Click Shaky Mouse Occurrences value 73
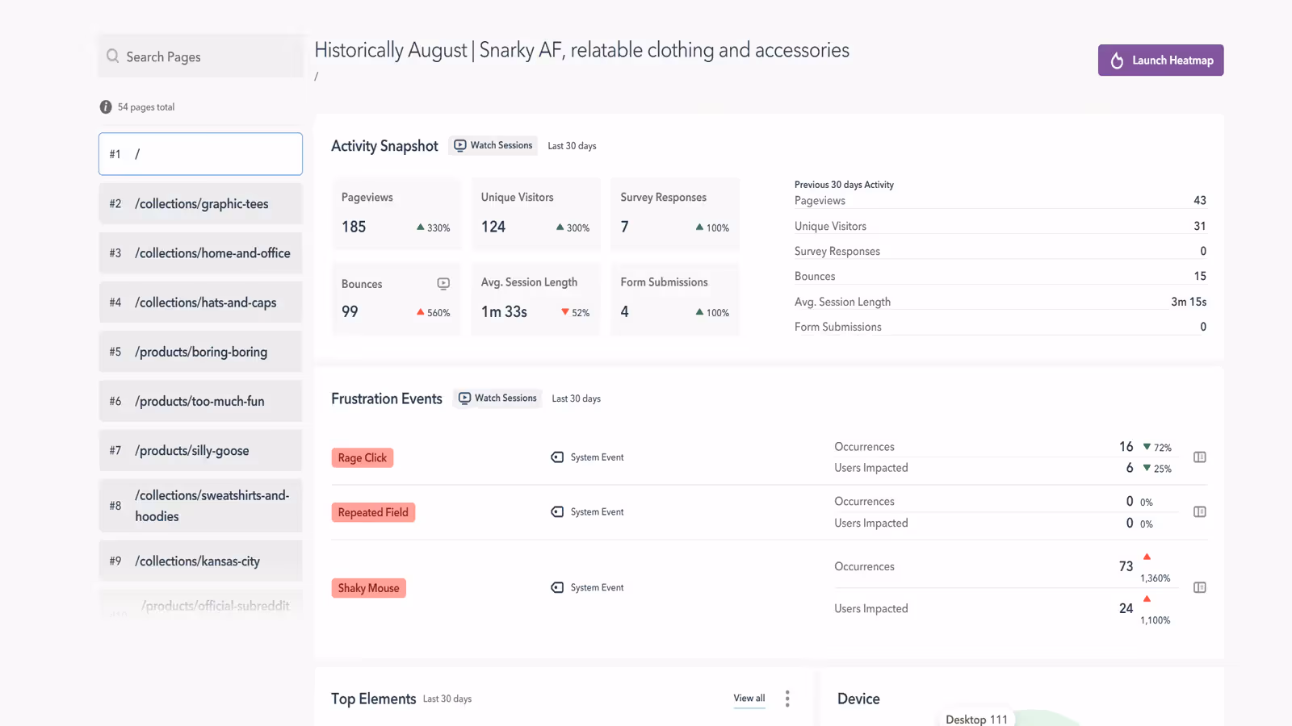Image resolution: width=1292 pixels, height=726 pixels. click(1126, 567)
